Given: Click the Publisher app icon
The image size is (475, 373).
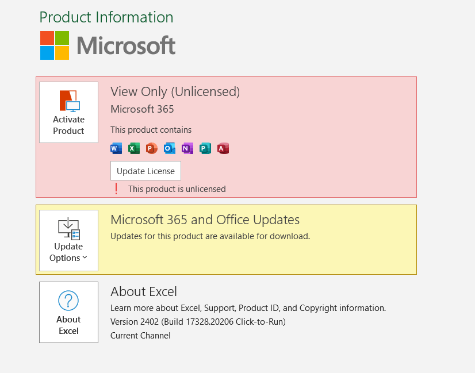Looking at the screenshot, I should [205, 148].
